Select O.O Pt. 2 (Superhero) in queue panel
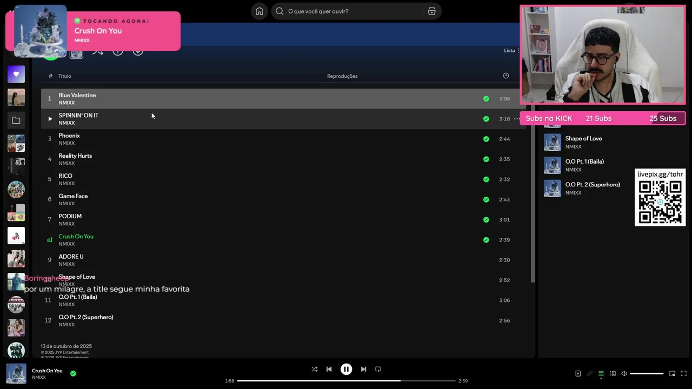This screenshot has width=692, height=389. 593,185
